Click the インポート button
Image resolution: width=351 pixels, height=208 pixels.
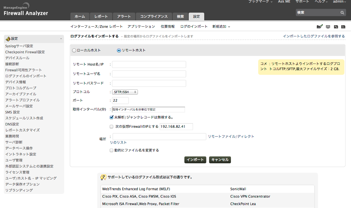(x=195, y=160)
